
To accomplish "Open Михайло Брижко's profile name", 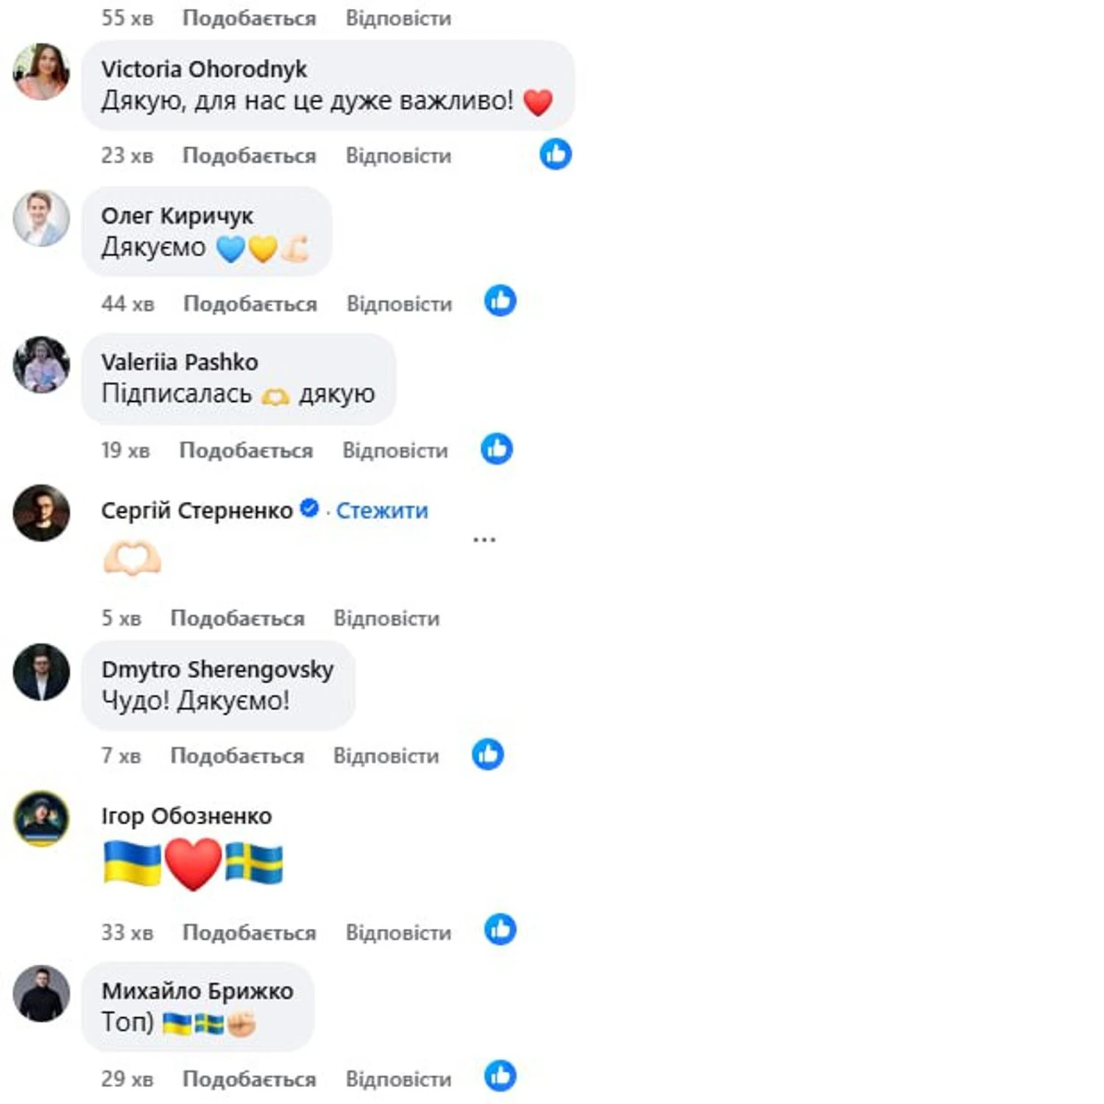I will [x=197, y=991].
